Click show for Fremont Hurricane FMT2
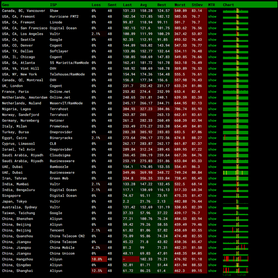 click(212, 17)
